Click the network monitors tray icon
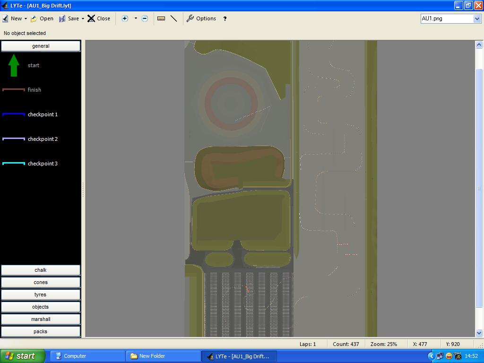The height and width of the screenshot is (363, 484). (x=440, y=356)
